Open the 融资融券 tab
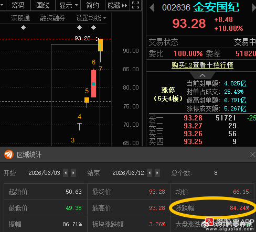This screenshot has height=232, width=256. (52, 18)
